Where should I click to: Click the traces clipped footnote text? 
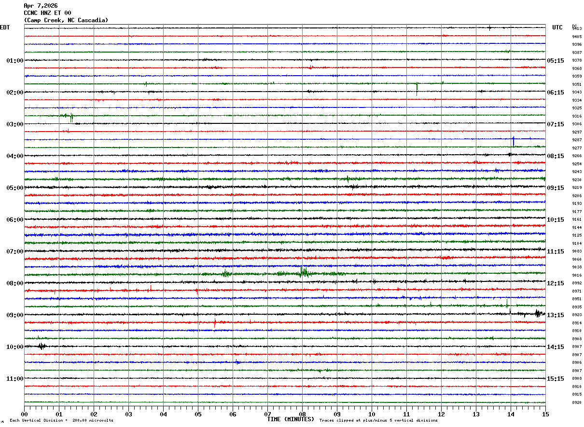point(378,421)
